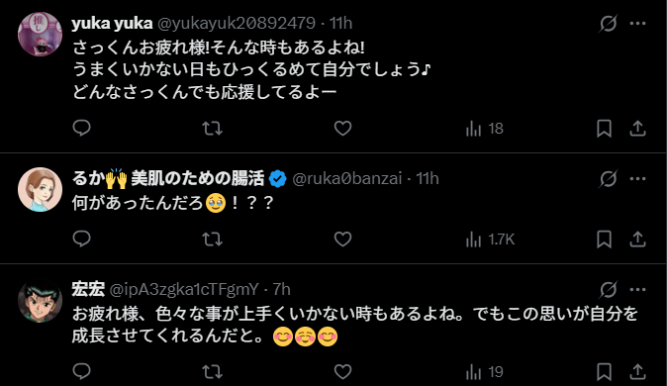This screenshot has width=667, height=386.
Task: Like the tweet by @ruka0banzai
Action: coord(342,240)
